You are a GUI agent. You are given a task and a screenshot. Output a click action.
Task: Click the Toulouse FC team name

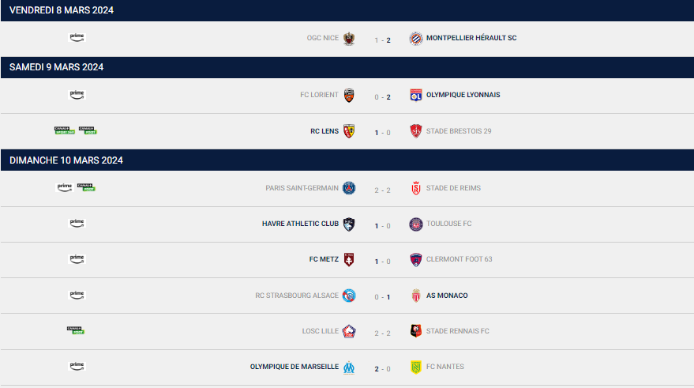click(448, 224)
